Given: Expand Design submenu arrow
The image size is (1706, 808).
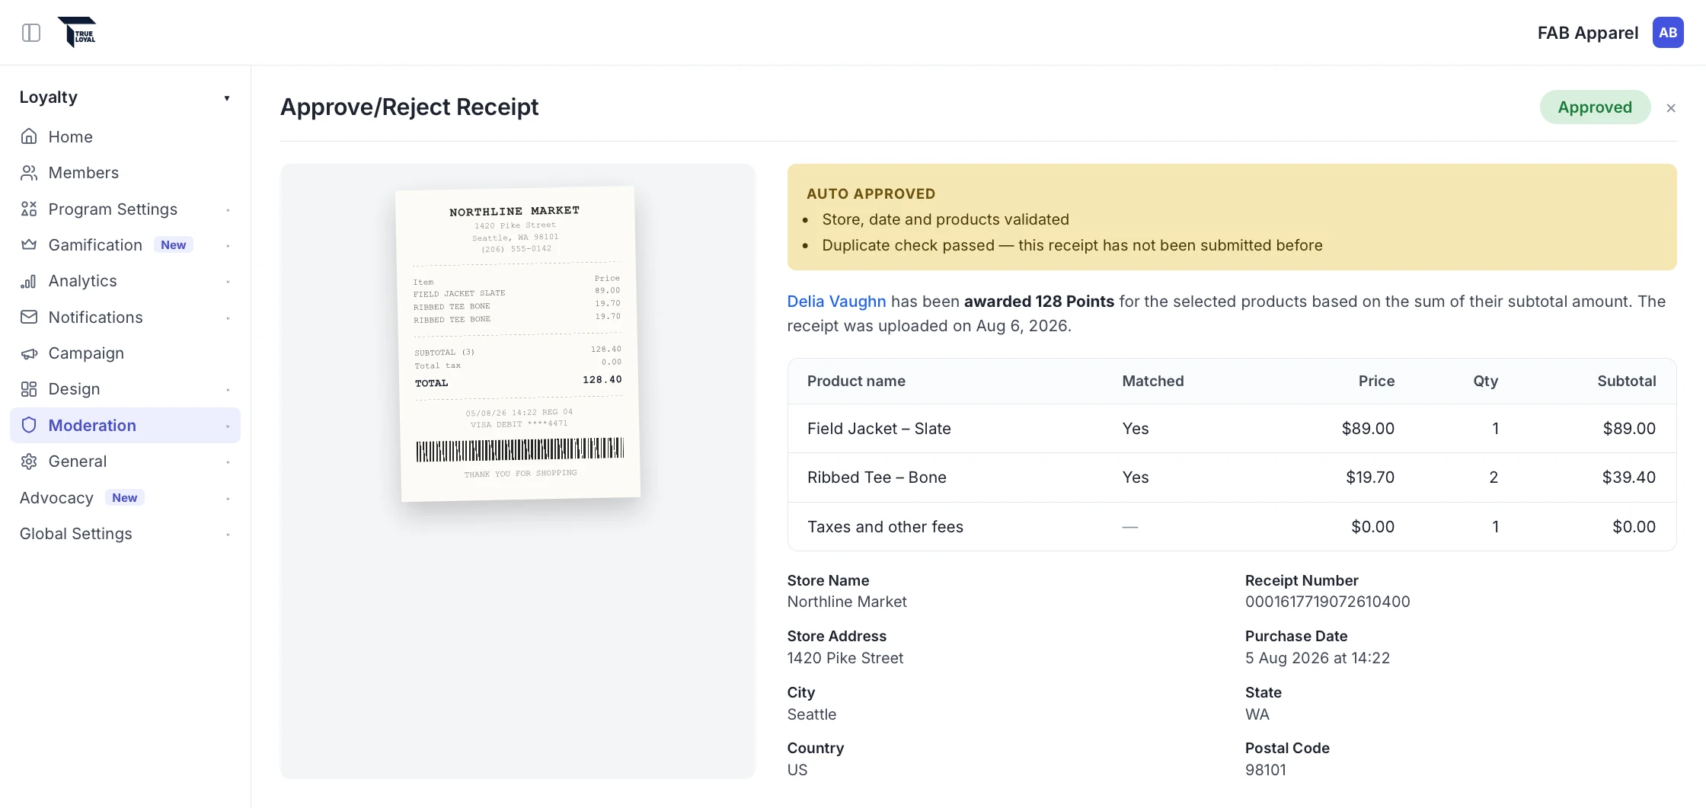Looking at the screenshot, I should [228, 390].
